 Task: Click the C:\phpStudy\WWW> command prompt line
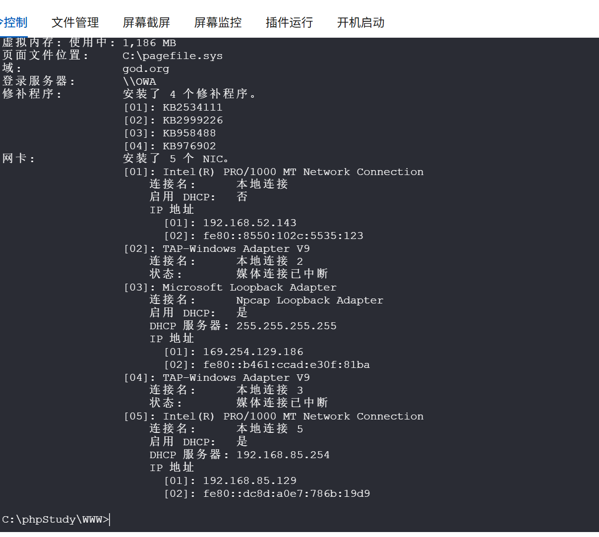(56, 520)
